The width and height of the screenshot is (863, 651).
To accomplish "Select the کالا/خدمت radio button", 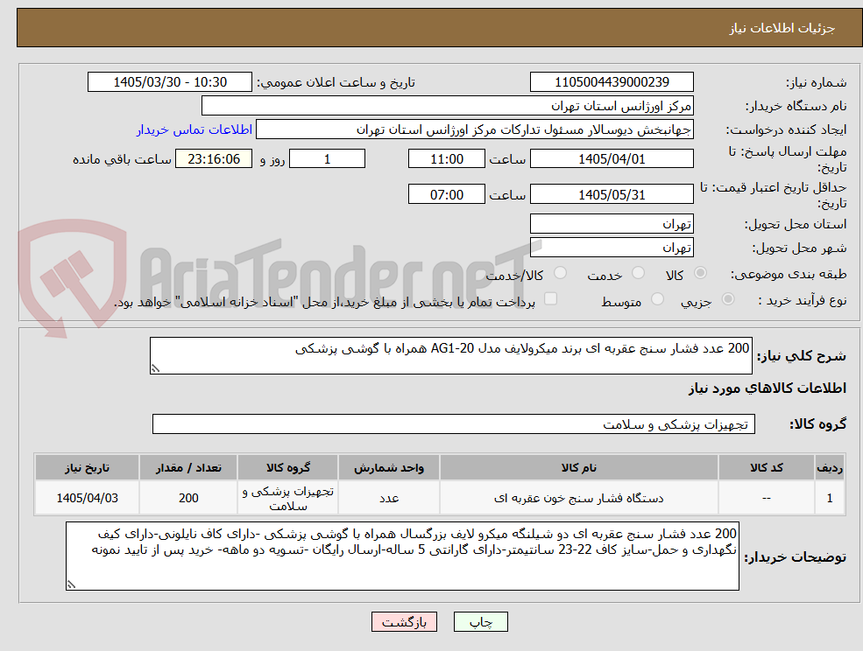I will click(x=560, y=273).
